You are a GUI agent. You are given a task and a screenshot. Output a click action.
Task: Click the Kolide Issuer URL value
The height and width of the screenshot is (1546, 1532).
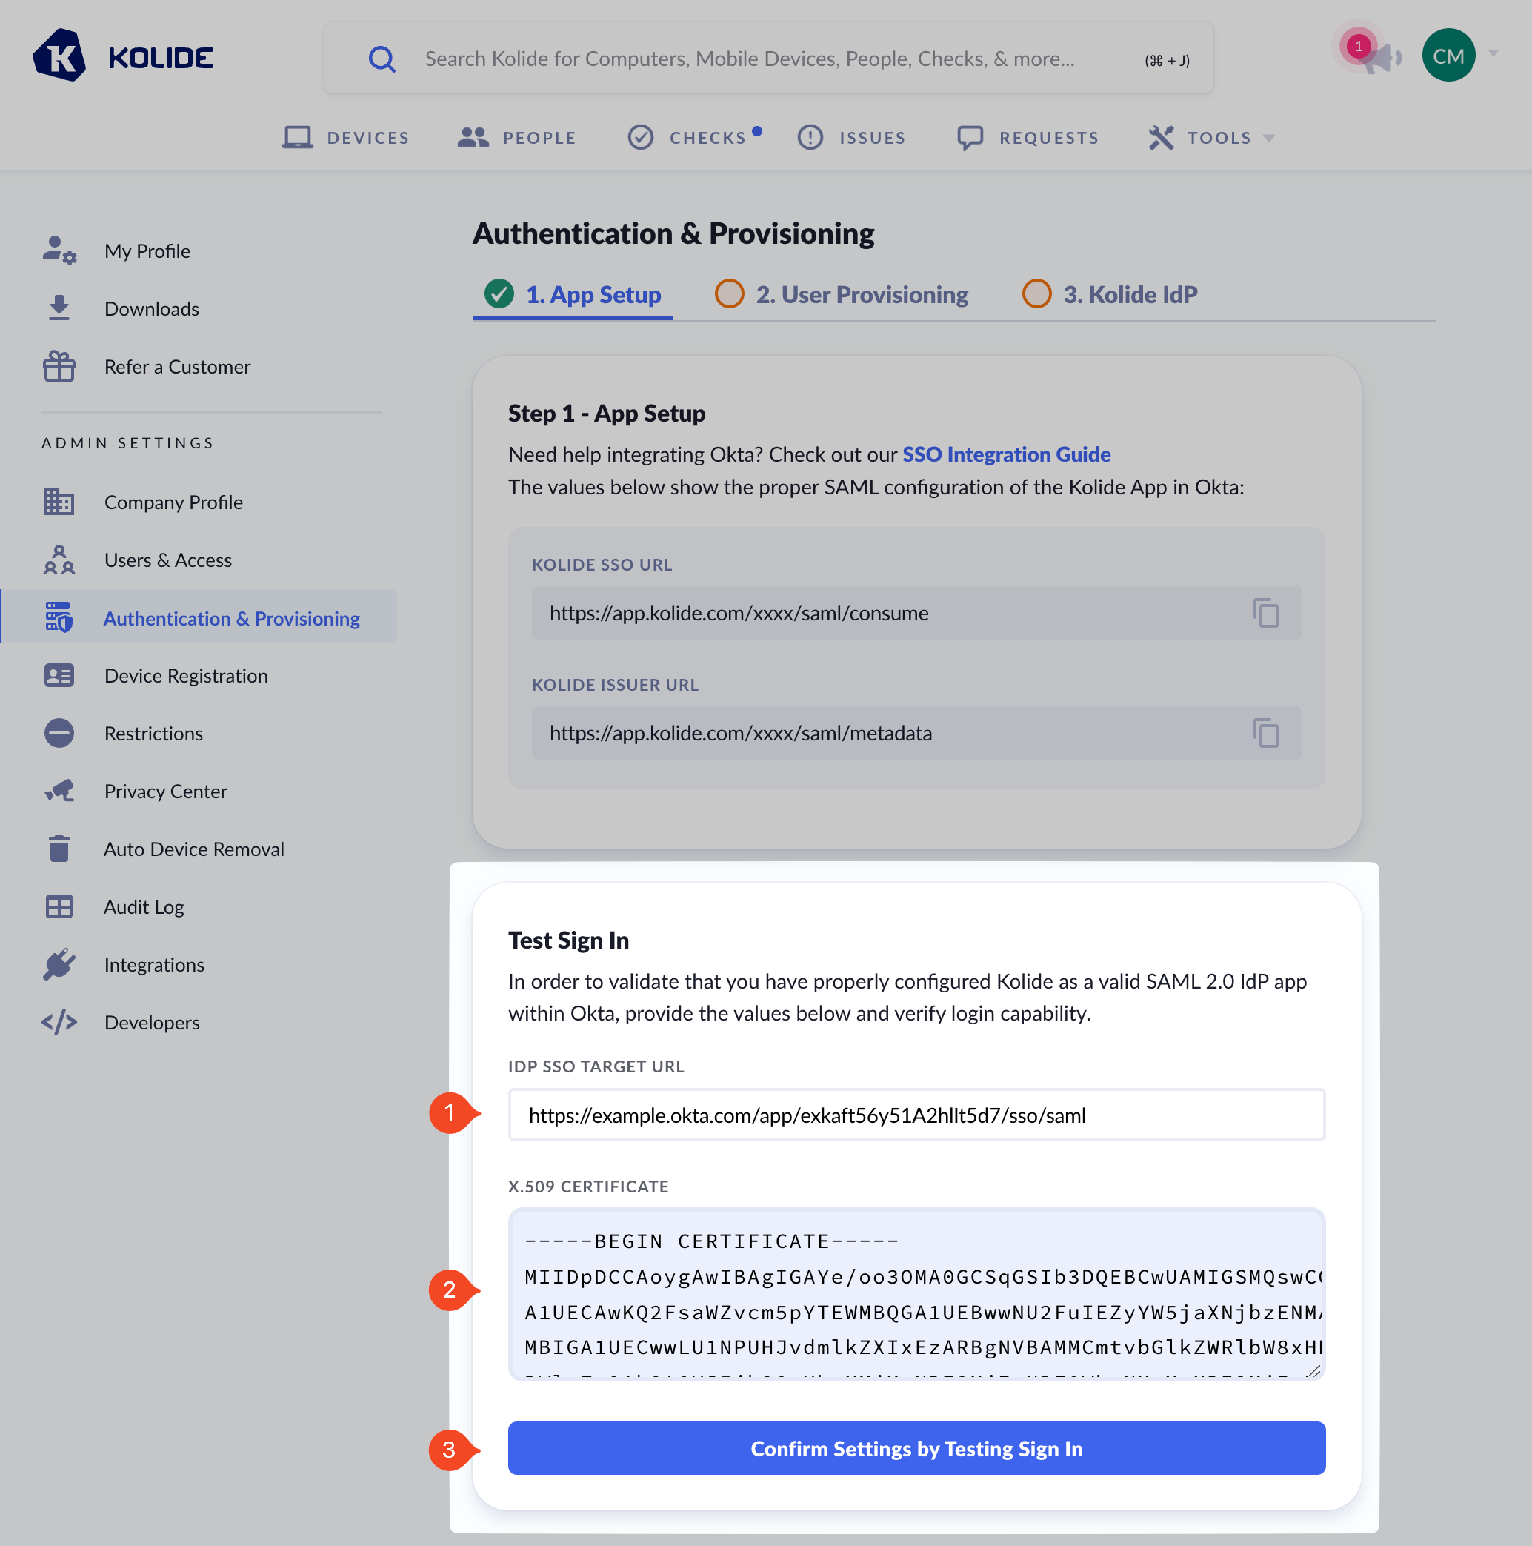tap(741, 734)
